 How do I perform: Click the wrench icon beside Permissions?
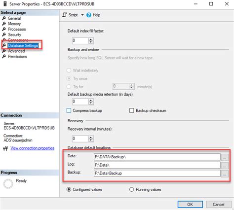4,56
